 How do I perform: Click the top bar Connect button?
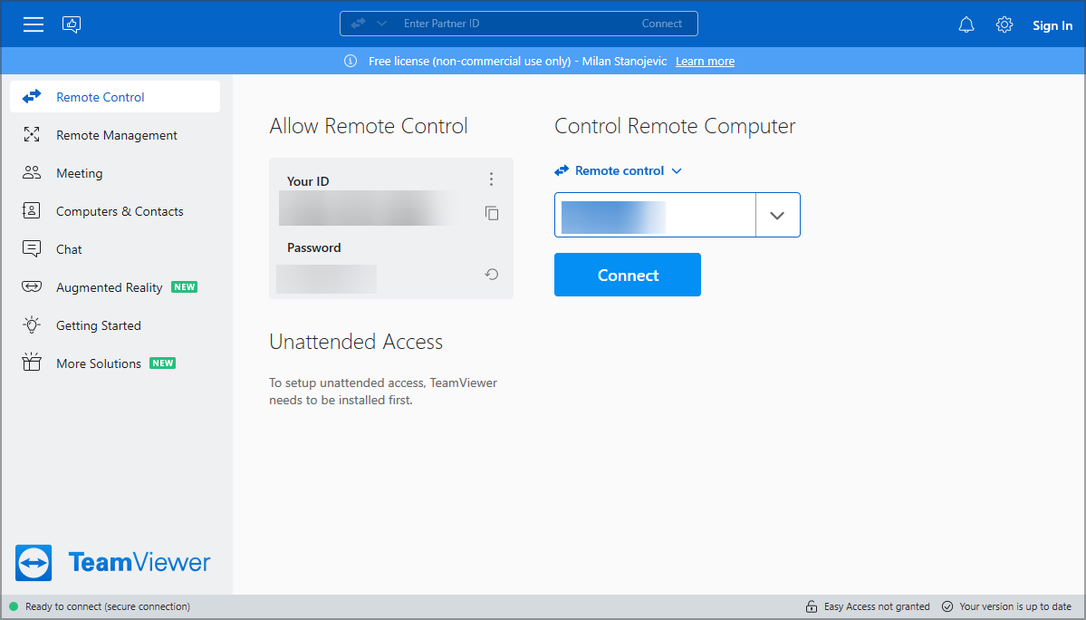coord(661,24)
